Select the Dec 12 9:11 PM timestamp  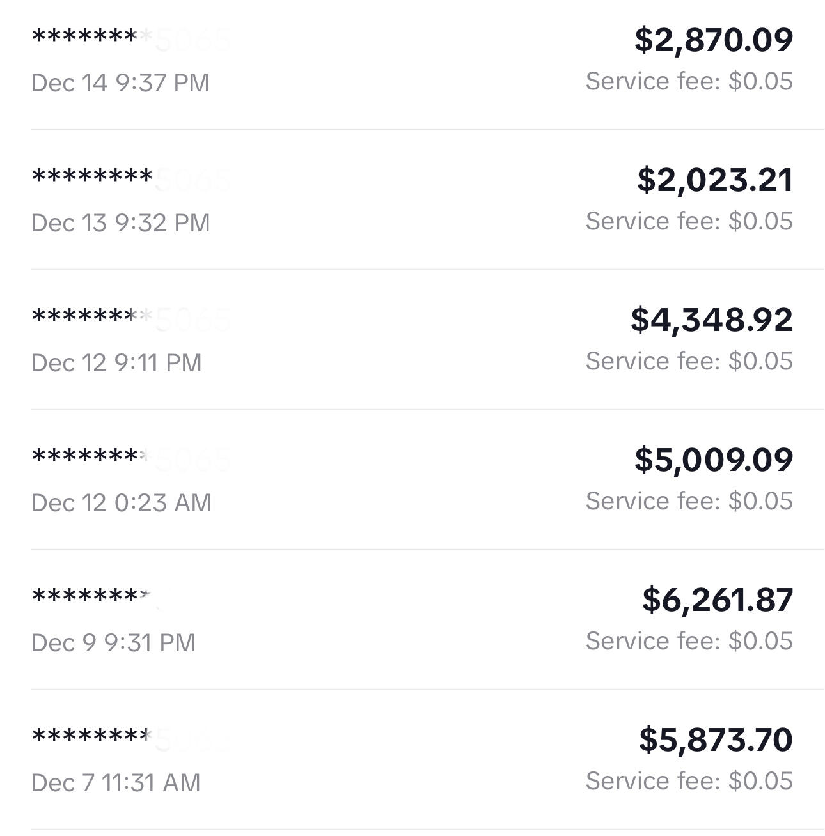pos(116,363)
